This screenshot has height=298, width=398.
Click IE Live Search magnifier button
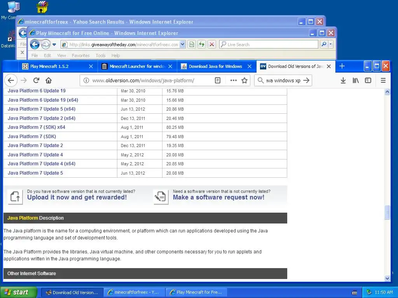click(x=324, y=44)
